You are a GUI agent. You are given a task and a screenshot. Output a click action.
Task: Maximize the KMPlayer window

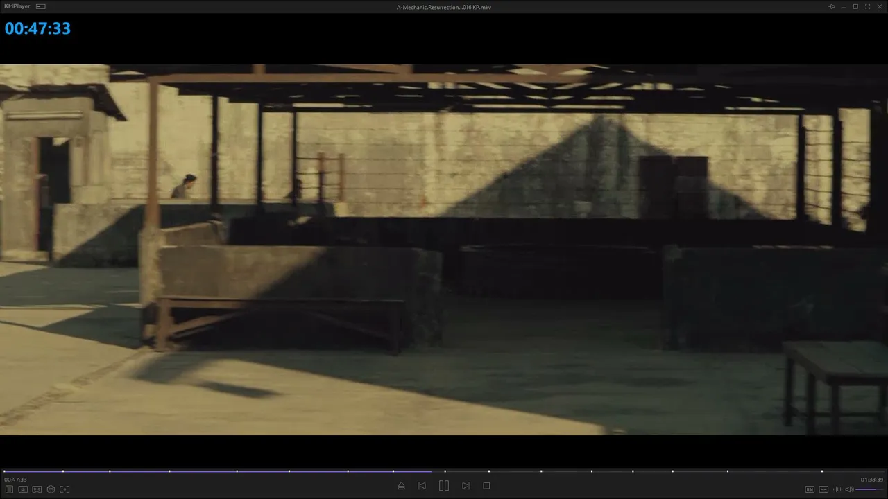pos(855,7)
